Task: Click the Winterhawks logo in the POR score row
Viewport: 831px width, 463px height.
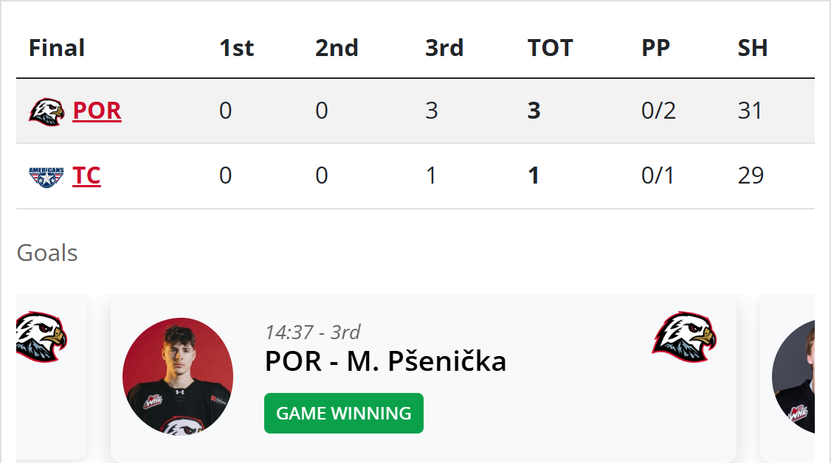Action: click(46, 111)
